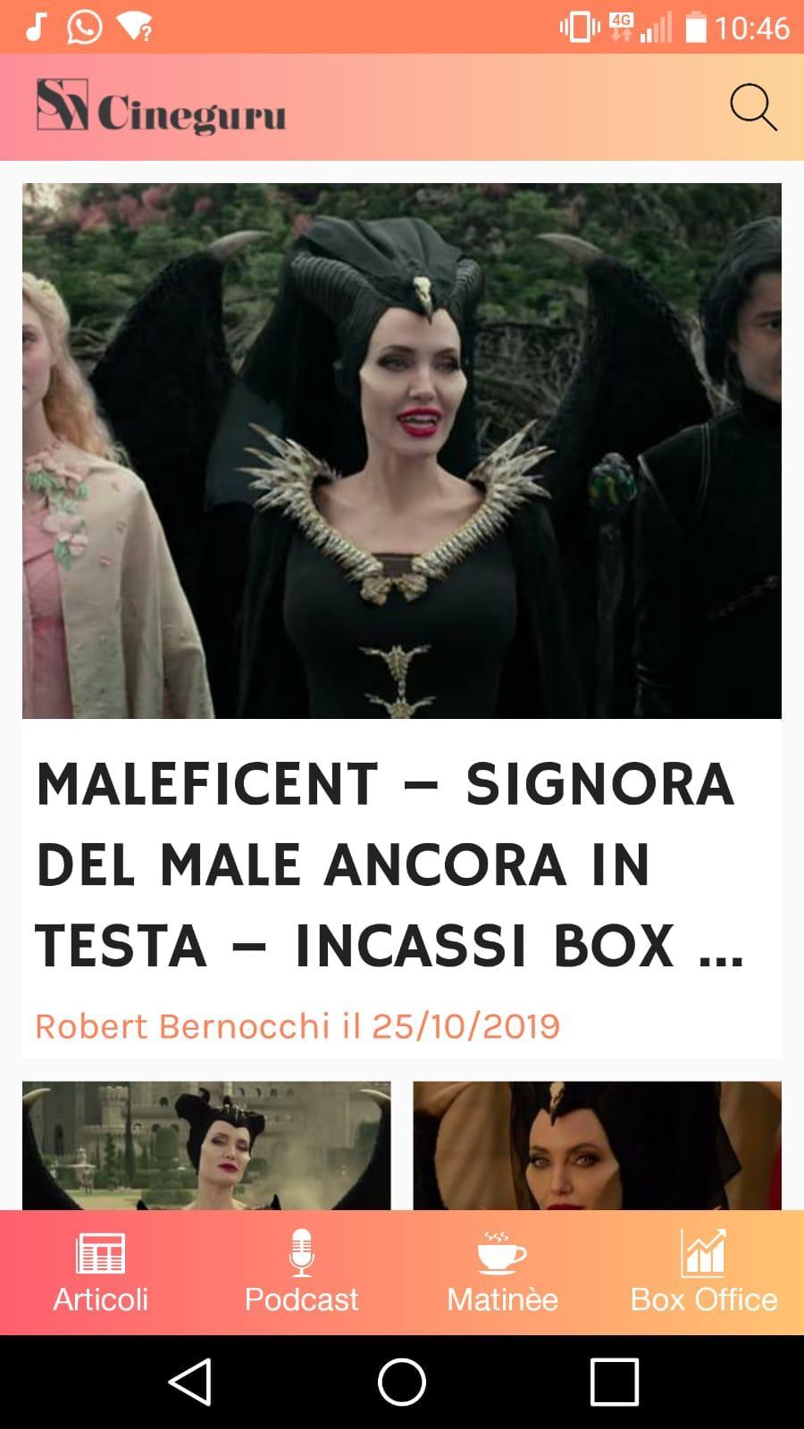Tap the Box Office chart icon
Viewport: 804px width, 1429px height.
click(703, 1252)
